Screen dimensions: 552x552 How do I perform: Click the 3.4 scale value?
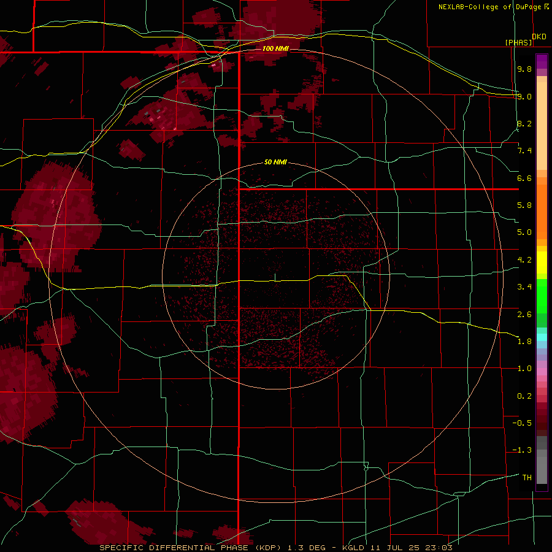click(524, 286)
